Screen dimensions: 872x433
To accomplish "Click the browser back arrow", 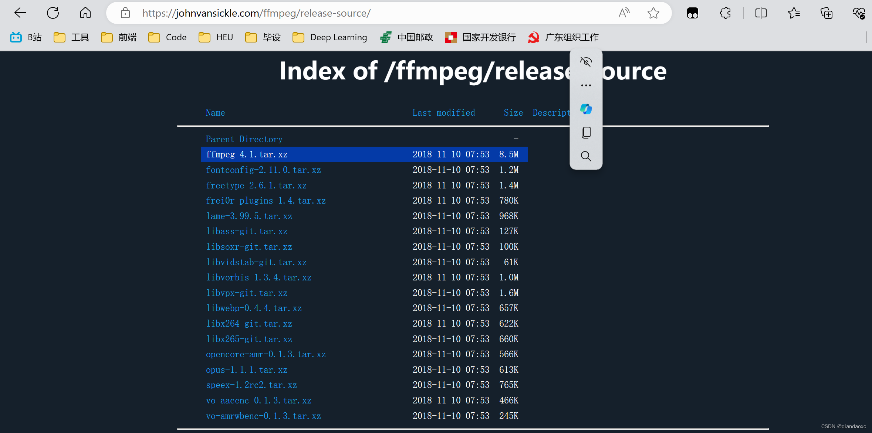I will pos(20,13).
